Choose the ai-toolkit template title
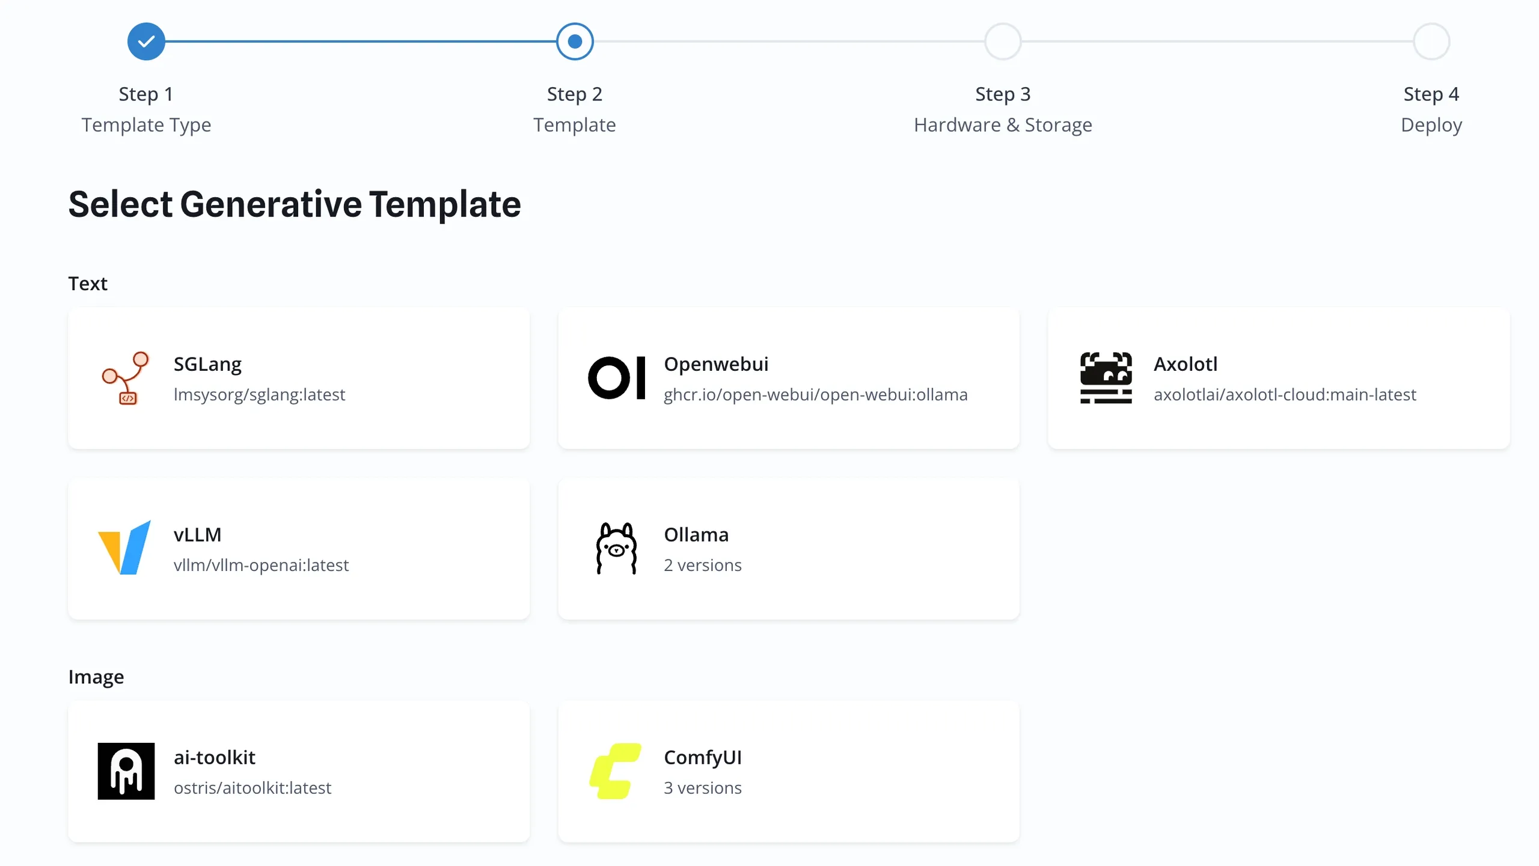1539x866 pixels. [215, 757]
